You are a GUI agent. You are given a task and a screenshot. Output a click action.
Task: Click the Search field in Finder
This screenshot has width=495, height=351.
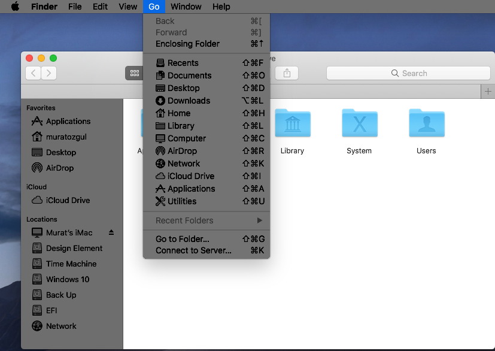point(408,73)
